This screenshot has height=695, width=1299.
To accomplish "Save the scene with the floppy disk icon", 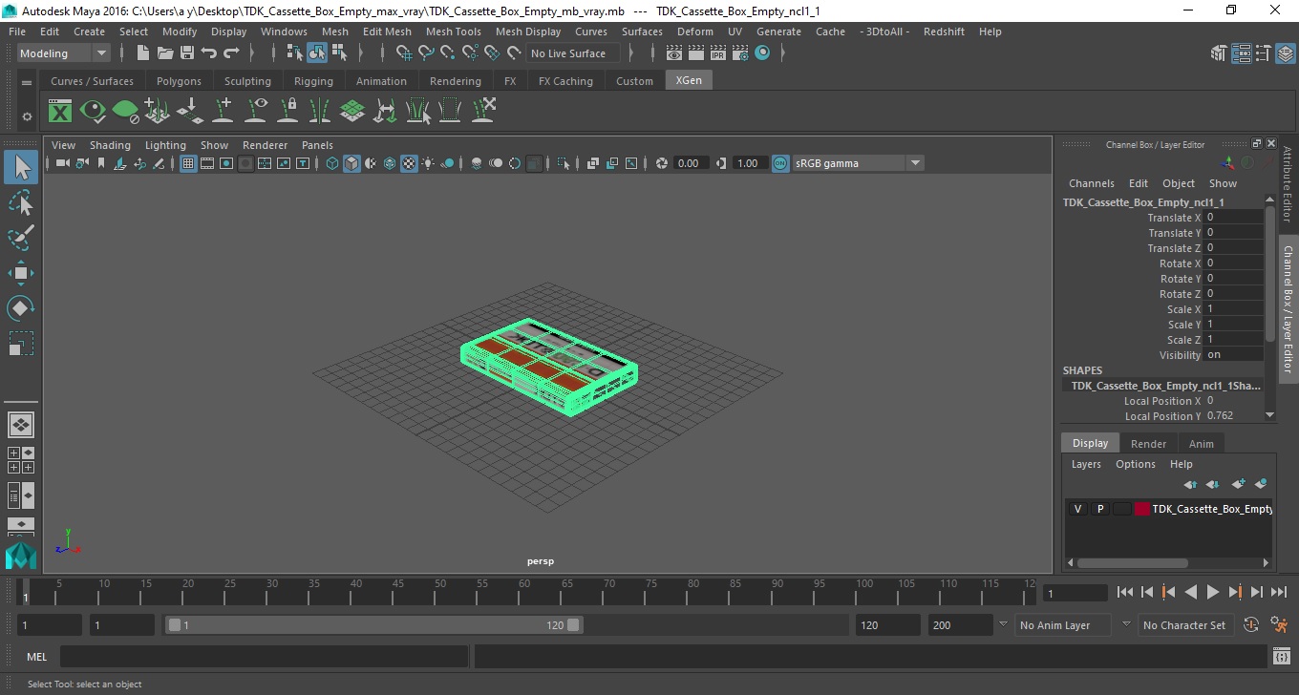I will [187, 53].
